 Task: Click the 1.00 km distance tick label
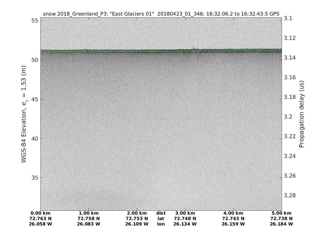[x=89, y=213]
